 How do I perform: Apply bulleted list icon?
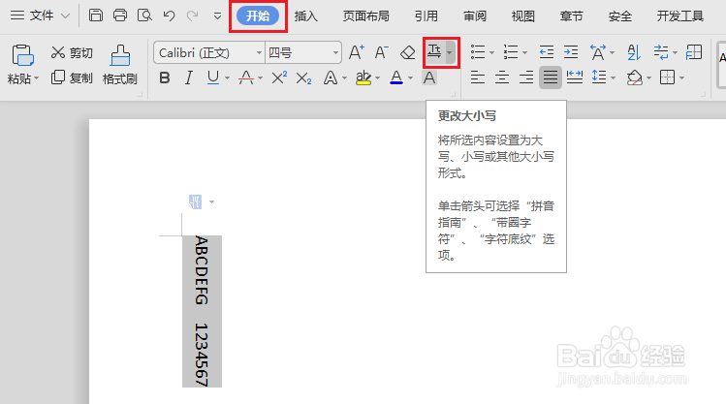(478, 52)
